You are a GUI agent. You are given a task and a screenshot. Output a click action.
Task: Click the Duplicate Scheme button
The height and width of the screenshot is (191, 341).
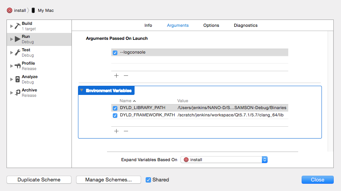[39, 180]
